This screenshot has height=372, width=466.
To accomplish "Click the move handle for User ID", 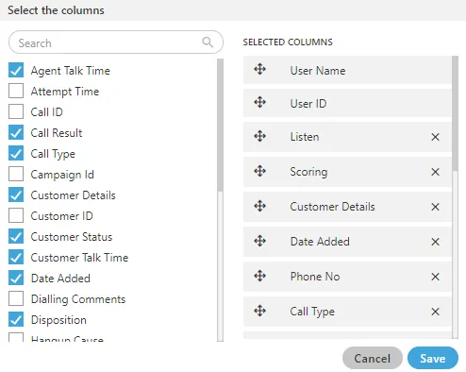I will (260, 102).
